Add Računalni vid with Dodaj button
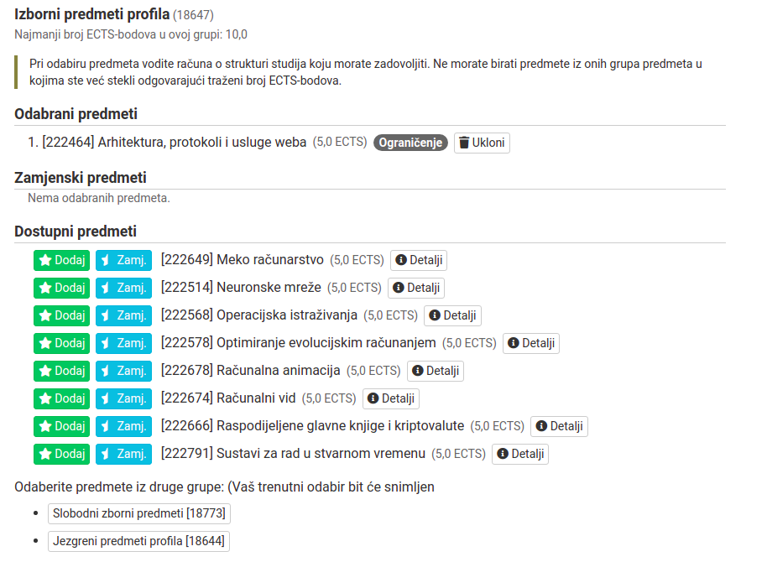Image resolution: width=767 pixels, height=562 pixels. 61,398
